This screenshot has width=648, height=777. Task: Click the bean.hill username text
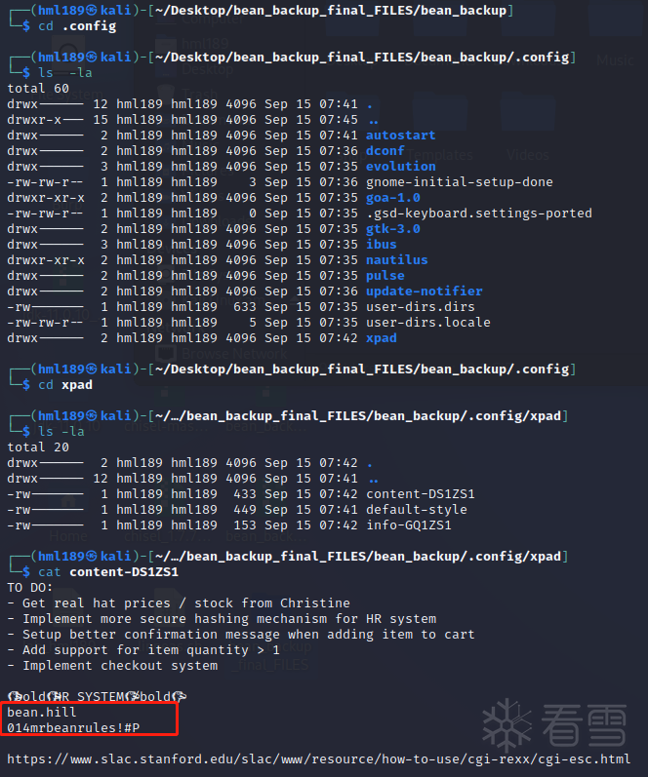42,713
